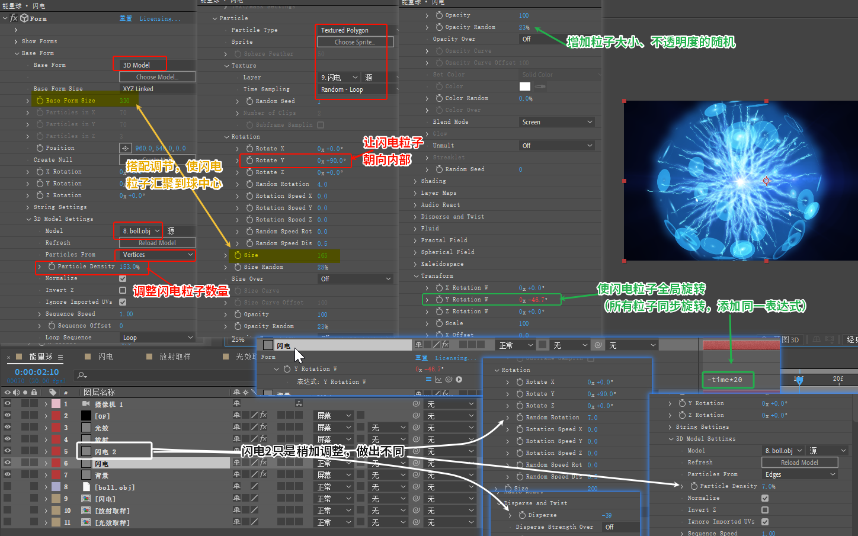This screenshot has width=858, height=536.
Task: Open the Unmult Off dropdown
Action: [556, 146]
